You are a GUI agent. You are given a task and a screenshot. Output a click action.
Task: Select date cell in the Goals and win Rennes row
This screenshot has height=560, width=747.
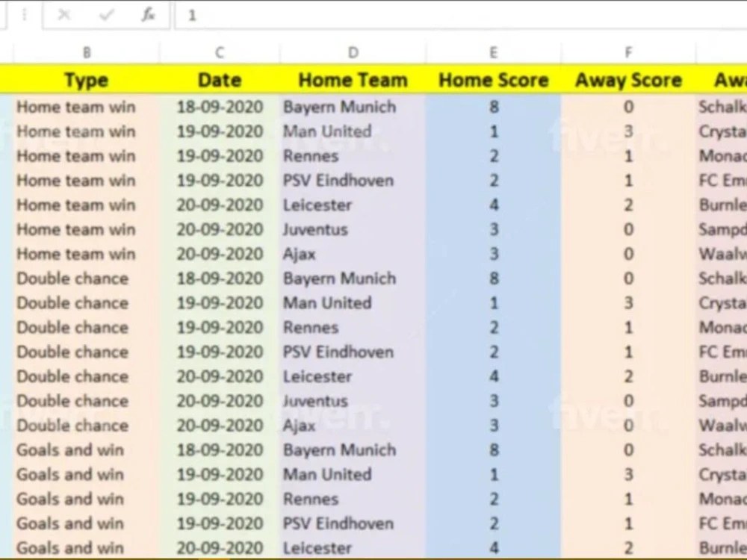coord(220,499)
